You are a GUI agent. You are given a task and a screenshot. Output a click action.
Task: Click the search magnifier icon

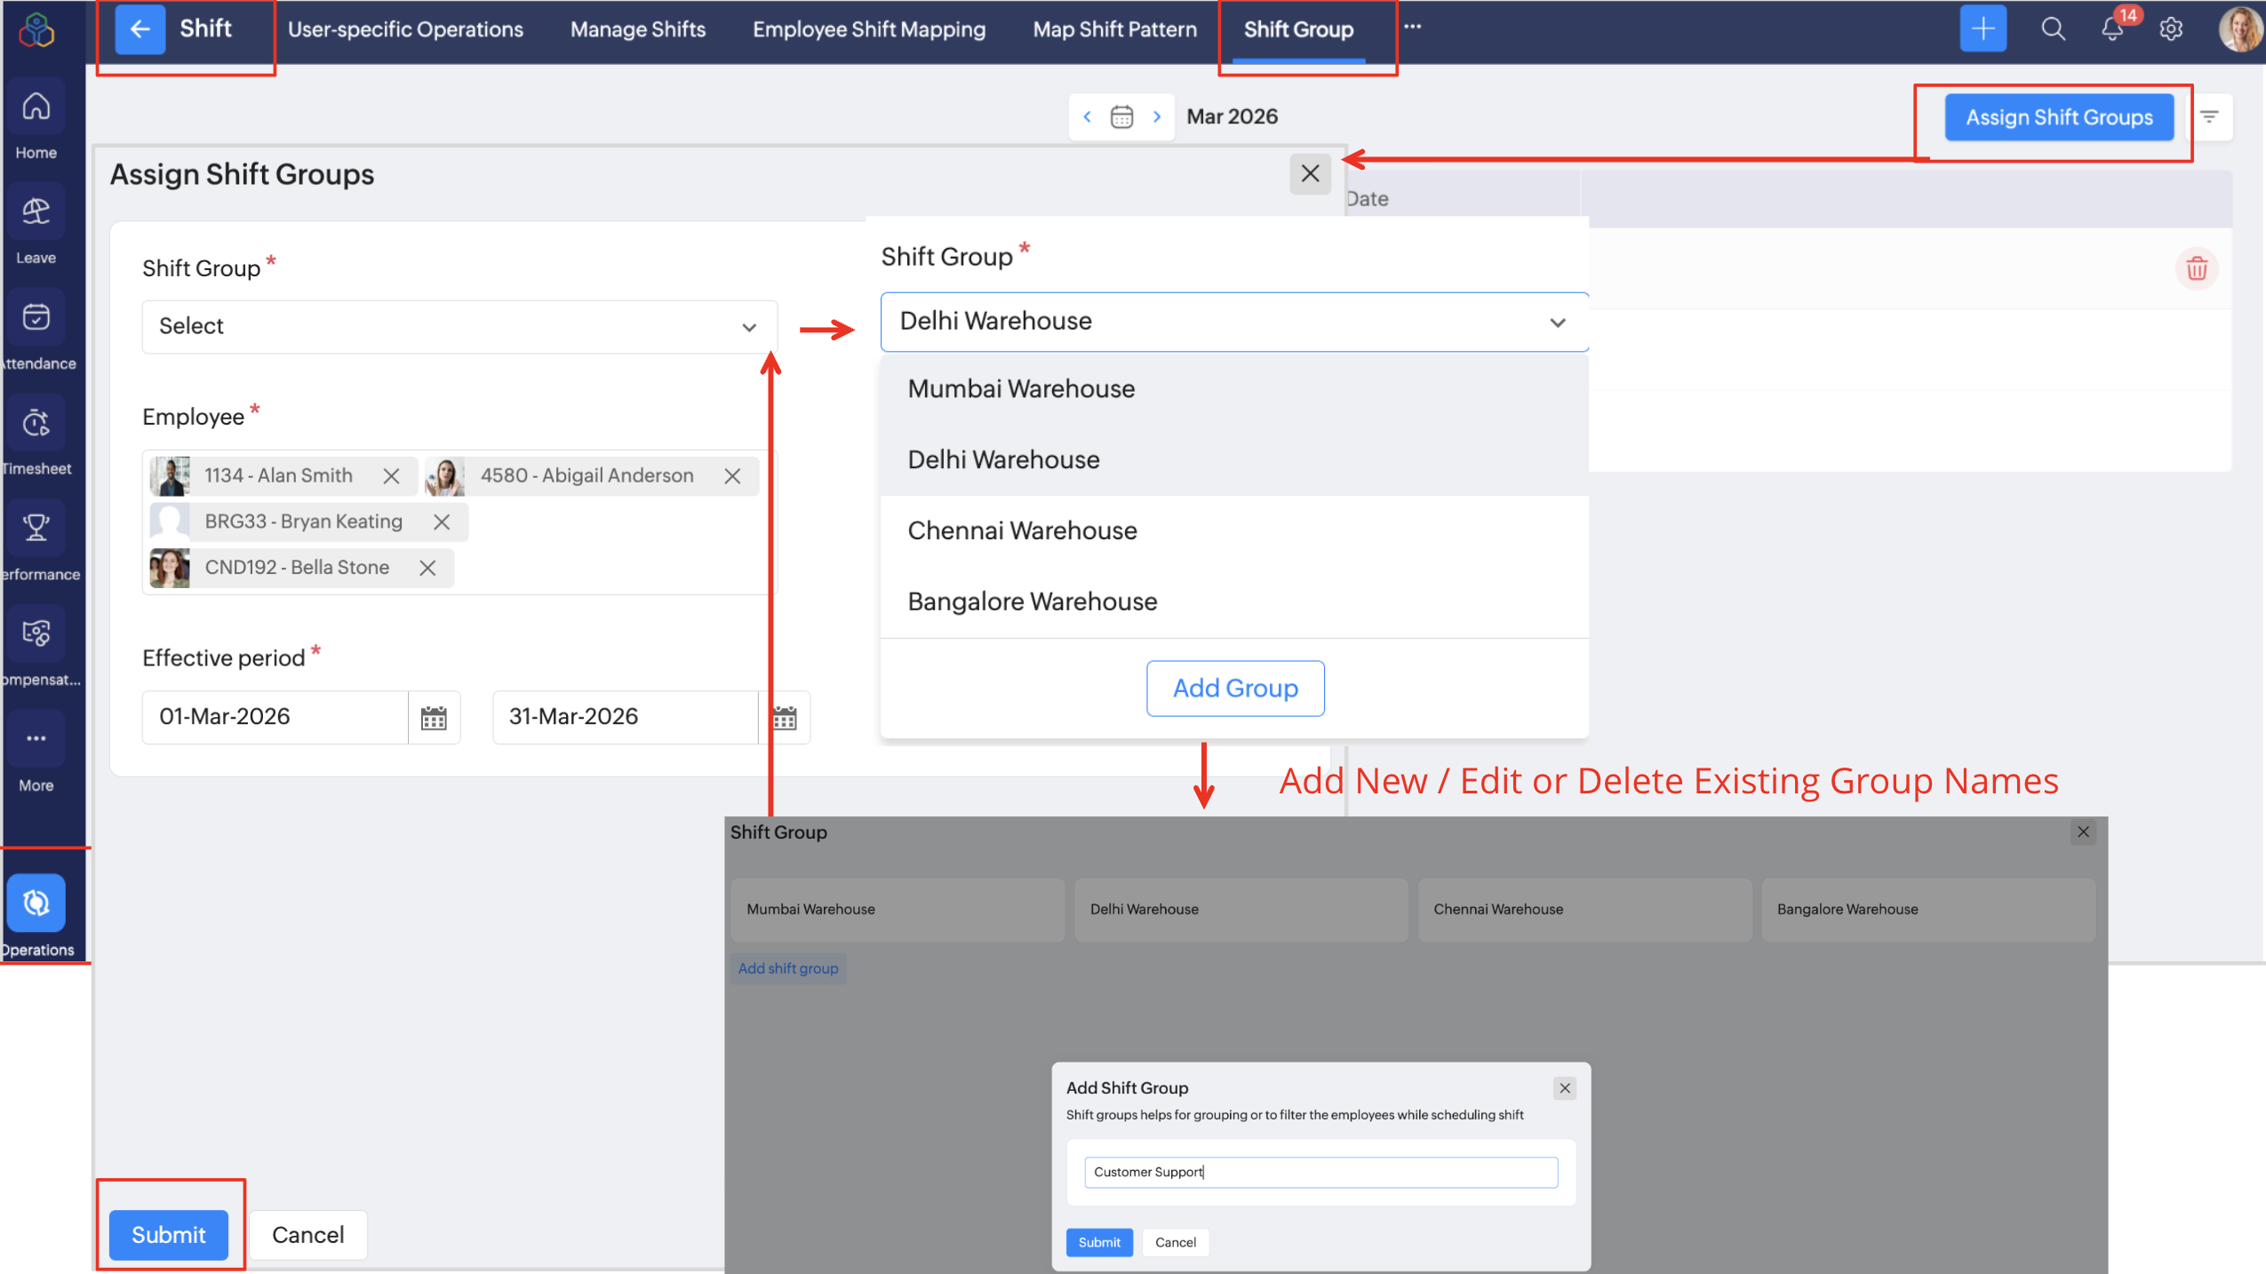tap(2053, 29)
